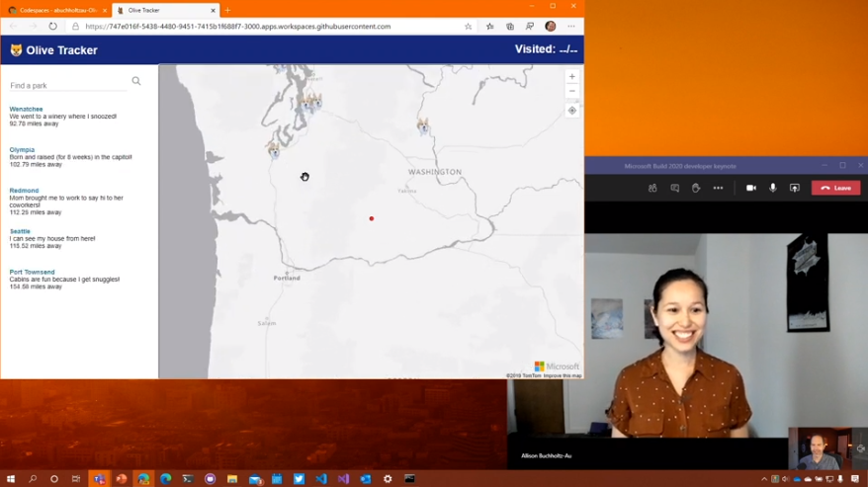Open the Windows Start menu

(11, 479)
